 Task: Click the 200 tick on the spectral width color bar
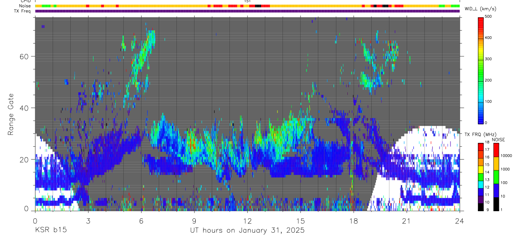point(489,80)
